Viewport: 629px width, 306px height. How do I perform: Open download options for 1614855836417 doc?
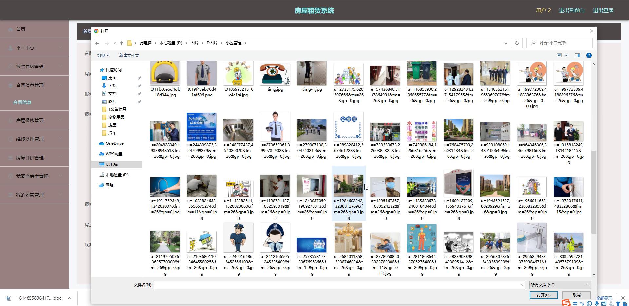click(70, 298)
